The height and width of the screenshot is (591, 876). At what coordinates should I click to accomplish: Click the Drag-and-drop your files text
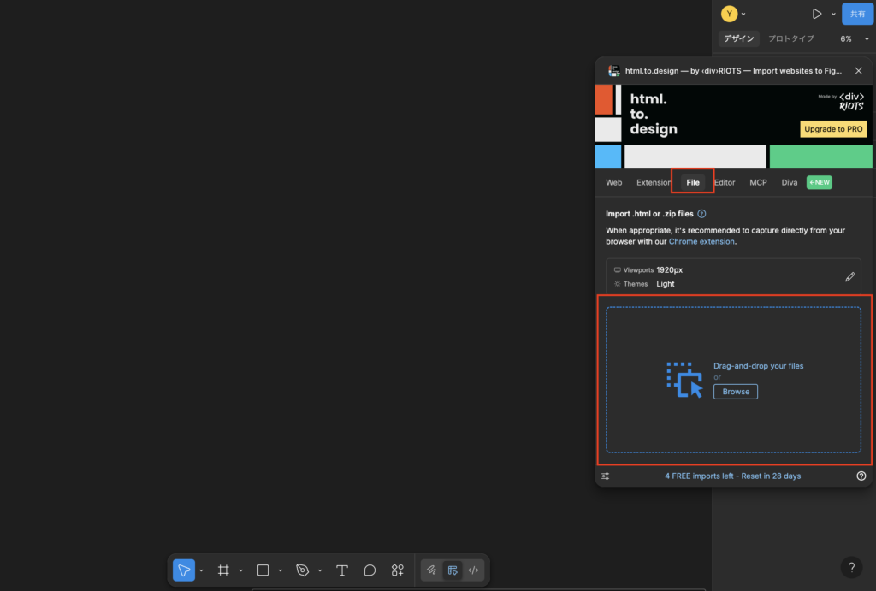tap(758, 366)
